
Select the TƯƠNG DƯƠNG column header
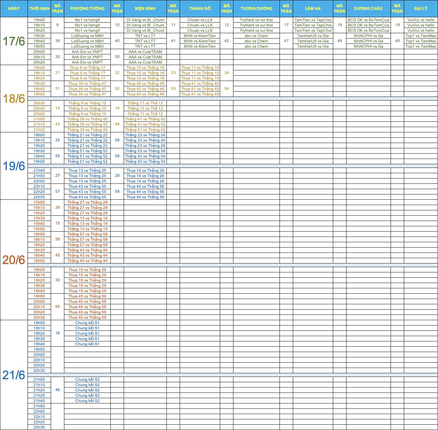pyautogui.click(x=256, y=9)
